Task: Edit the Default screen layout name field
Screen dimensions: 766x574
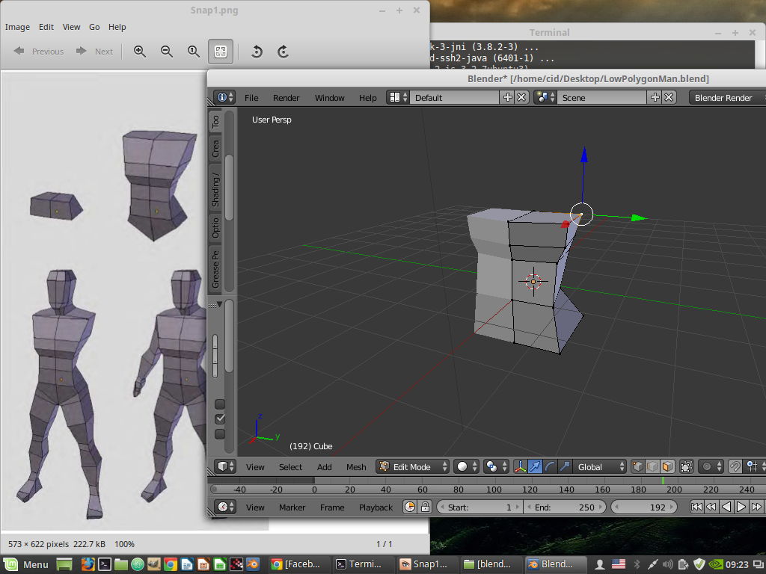Action: click(x=454, y=97)
